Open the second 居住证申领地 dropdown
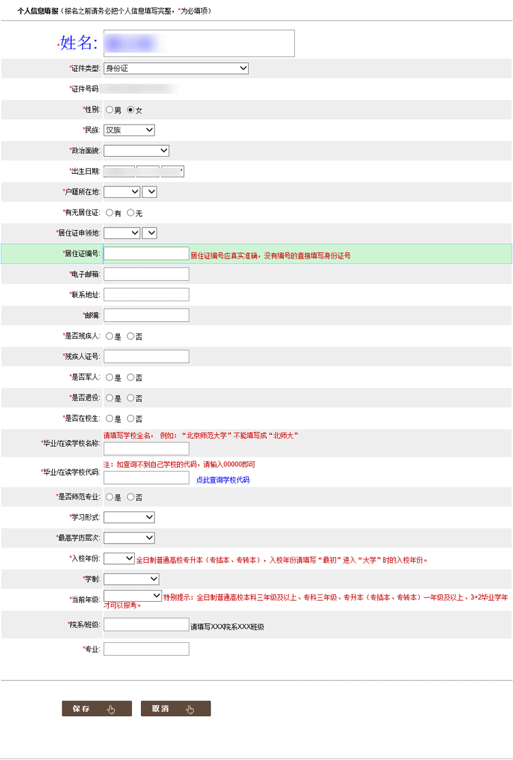Screen dimensions: 513x760 [x=150, y=233]
